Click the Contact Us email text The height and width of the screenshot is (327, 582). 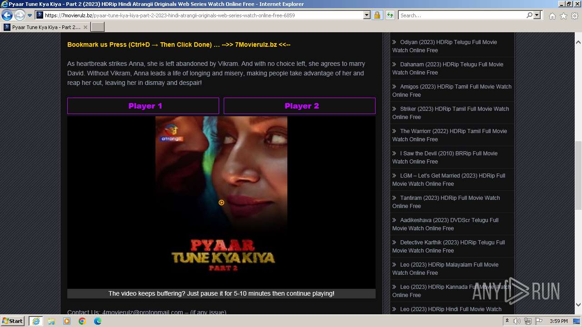147,312
